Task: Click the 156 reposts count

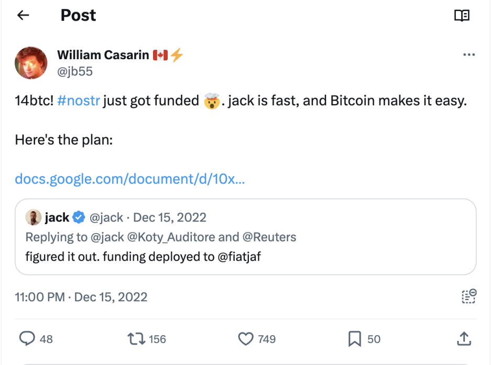Action: tap(157, 339)
